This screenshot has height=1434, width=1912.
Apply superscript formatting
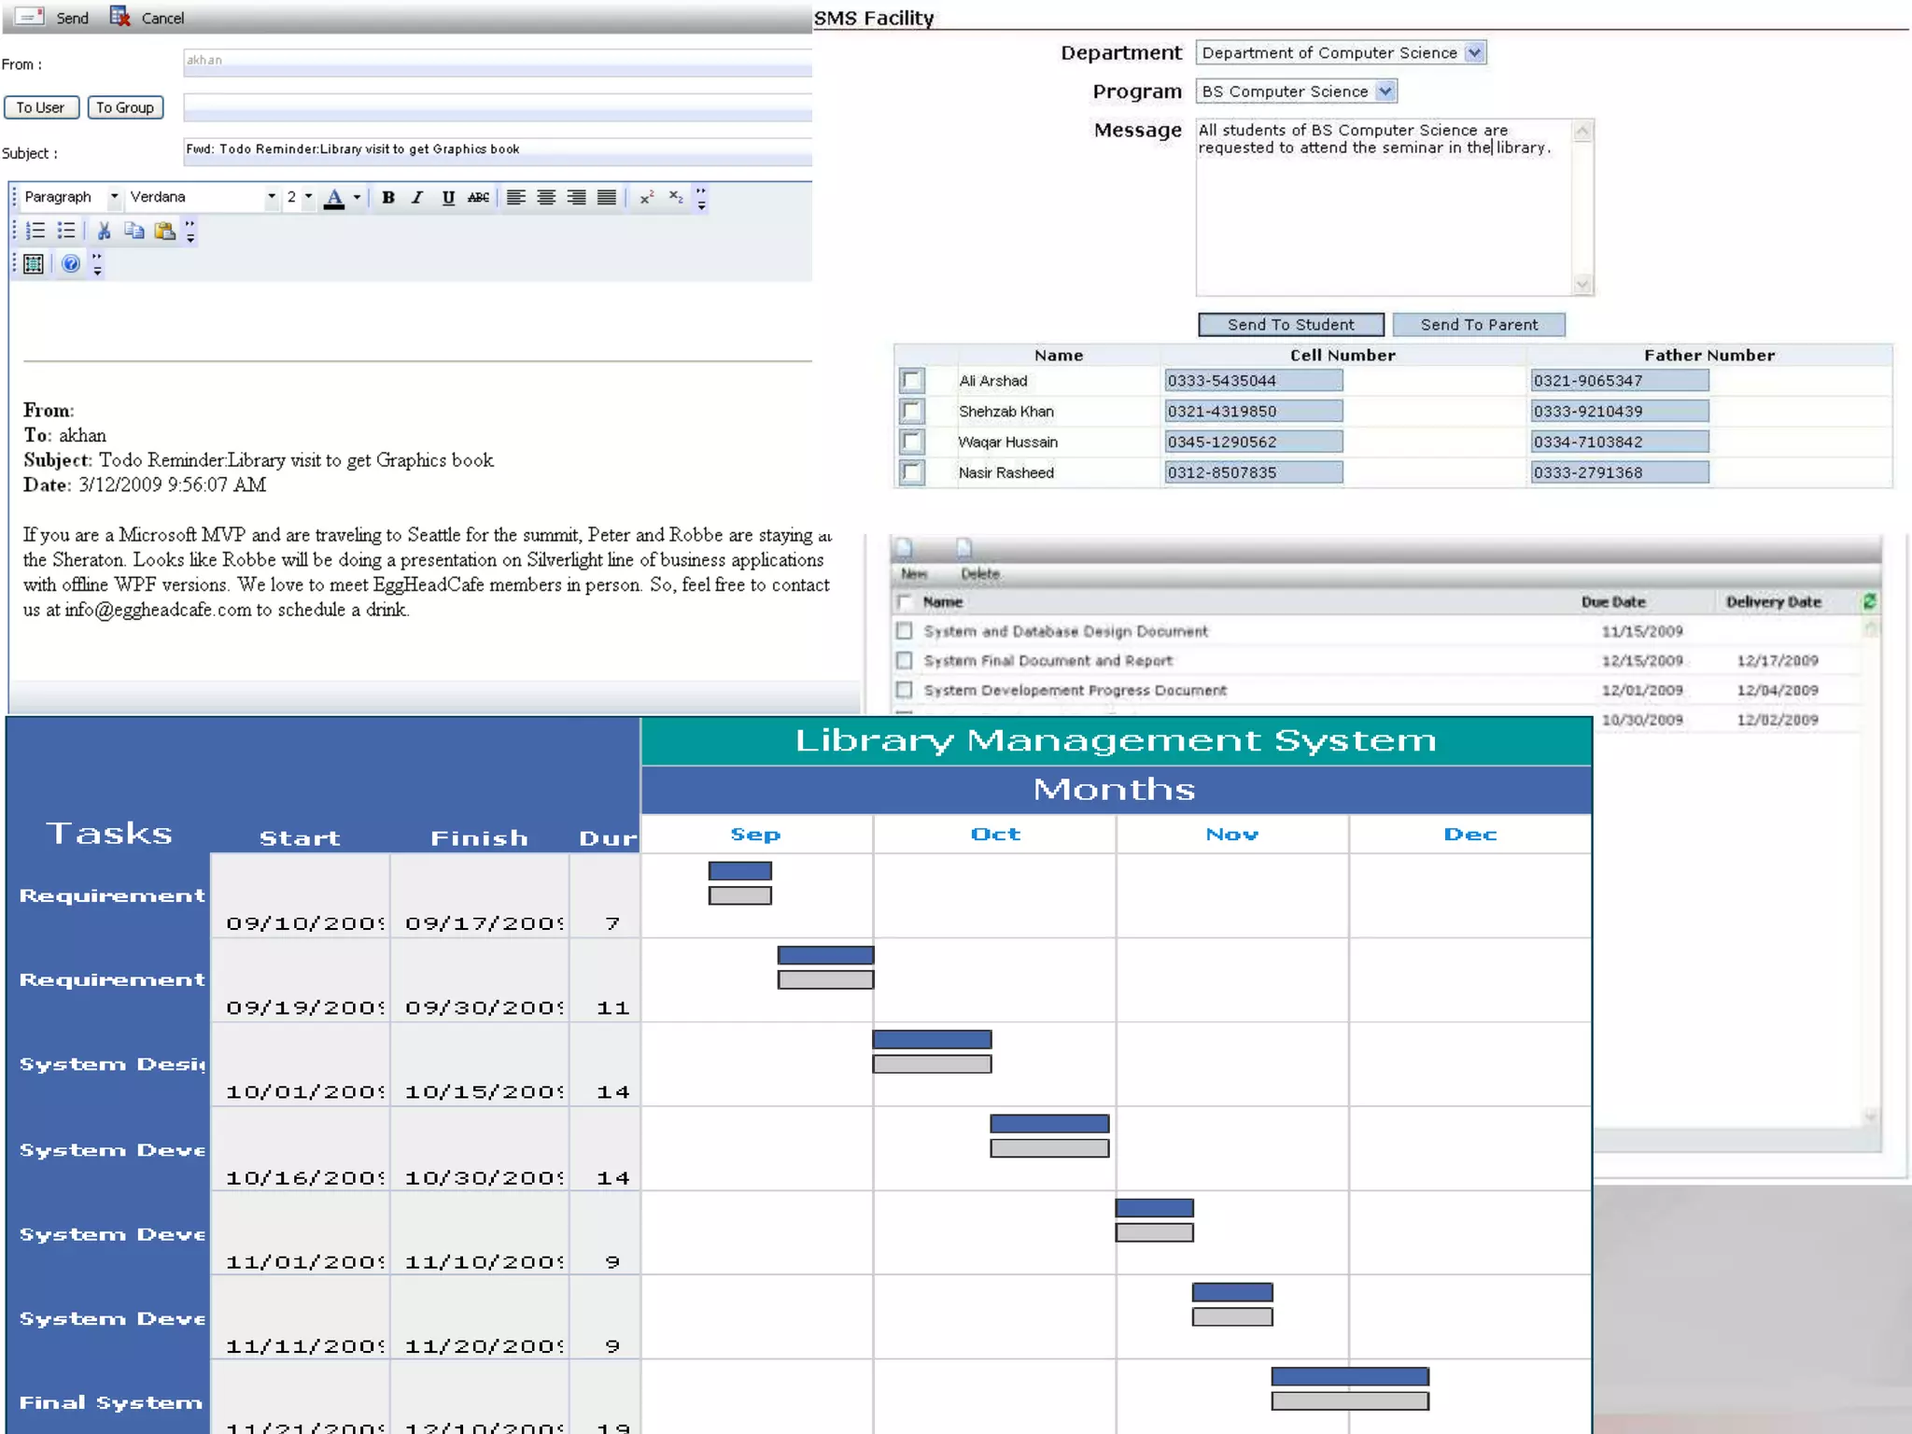(x=646, y=197)
